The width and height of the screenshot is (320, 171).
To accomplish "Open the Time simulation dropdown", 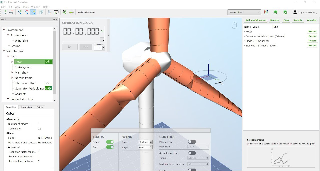I will [244, 12].
